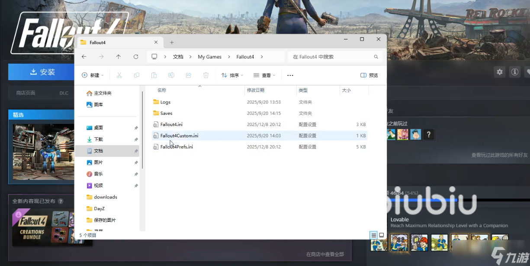This screenshot has height=266, width=530.
Task: Select My Games in the address path
Action: coord(209,57)
